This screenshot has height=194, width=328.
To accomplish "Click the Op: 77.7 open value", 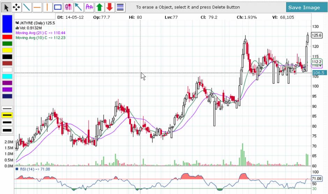I will [102, 17].
